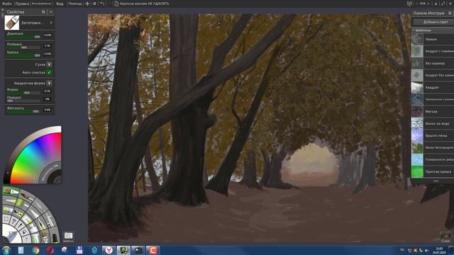Adjust the Краска slider

pos(23,55)
